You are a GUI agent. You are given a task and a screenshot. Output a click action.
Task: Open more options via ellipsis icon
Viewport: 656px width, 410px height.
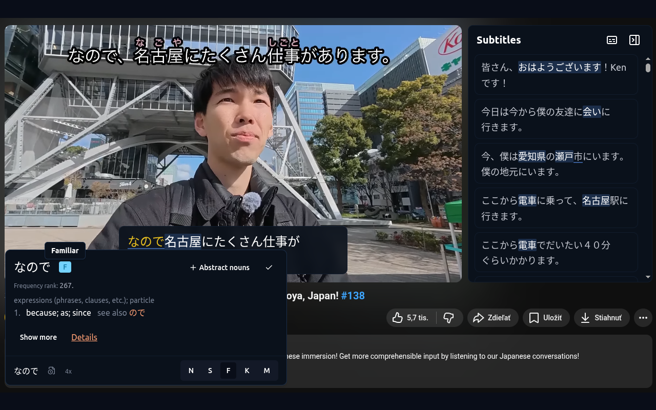tap(643, 318)
